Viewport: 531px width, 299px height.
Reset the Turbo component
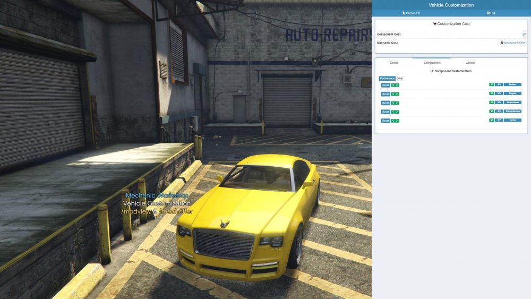[386, 121]
